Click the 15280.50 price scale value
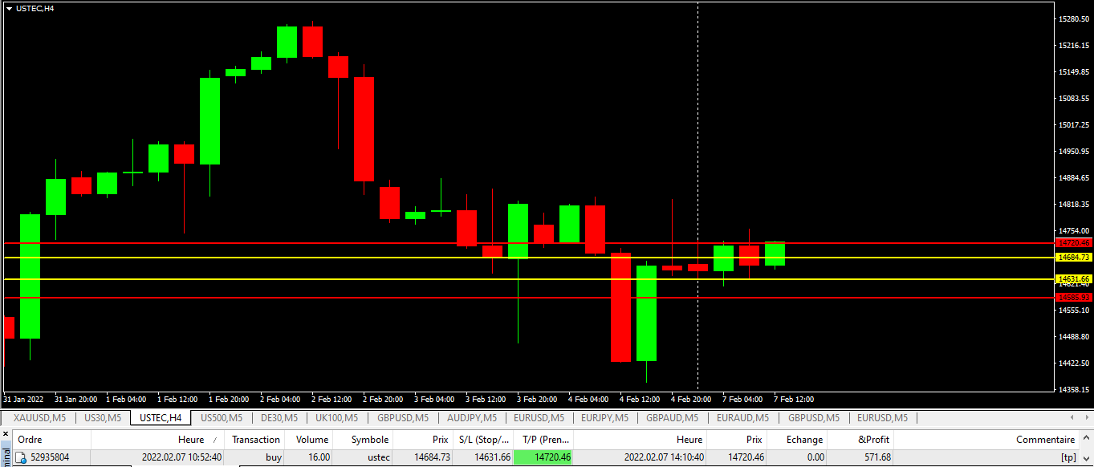 [1074, 19]
